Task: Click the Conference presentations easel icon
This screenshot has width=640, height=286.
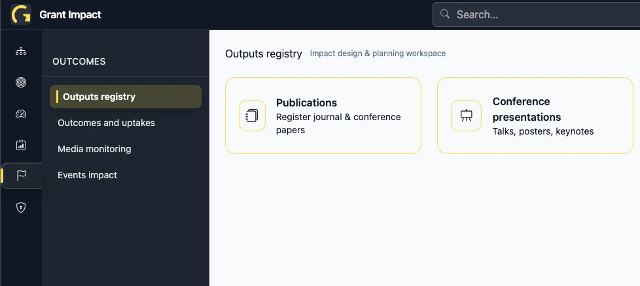Action: click(466, 116)
